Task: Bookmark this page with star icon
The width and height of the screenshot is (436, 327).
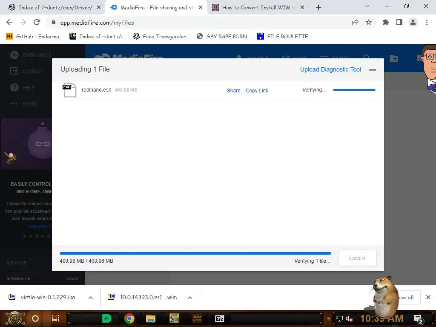Action: [x=369, y=23]
